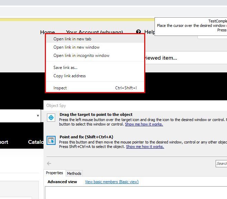The image size is (227, 199).
Task: Open drag target's Show me how it works
Action: point(144,124)
